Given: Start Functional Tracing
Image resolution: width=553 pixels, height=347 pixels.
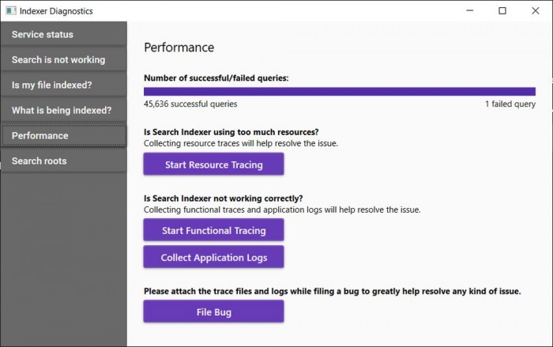Looking at the screenshot, I should [x=213, y=231].
